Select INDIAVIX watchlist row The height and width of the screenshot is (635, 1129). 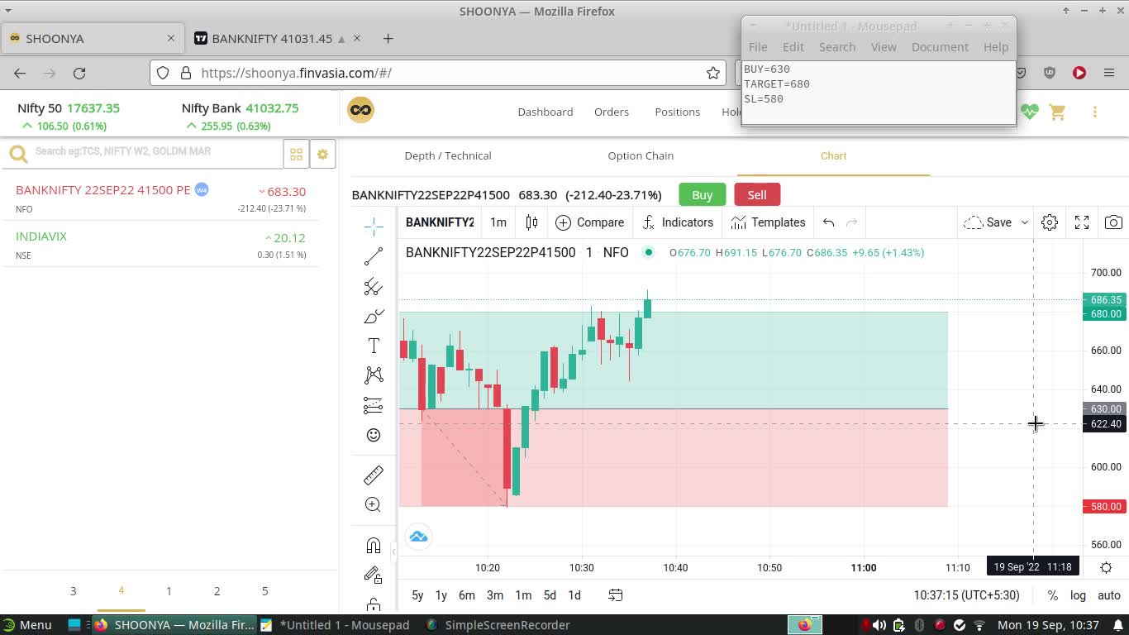tap(160, 245)
